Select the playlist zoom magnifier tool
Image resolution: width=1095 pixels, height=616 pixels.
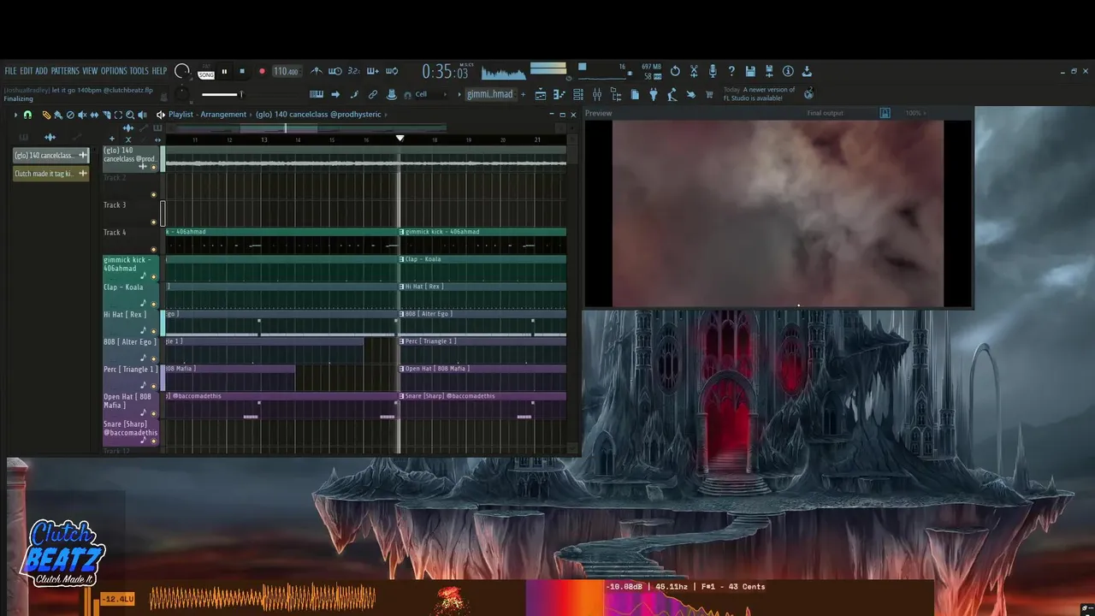pyautogui.click(x=130, y=115)
